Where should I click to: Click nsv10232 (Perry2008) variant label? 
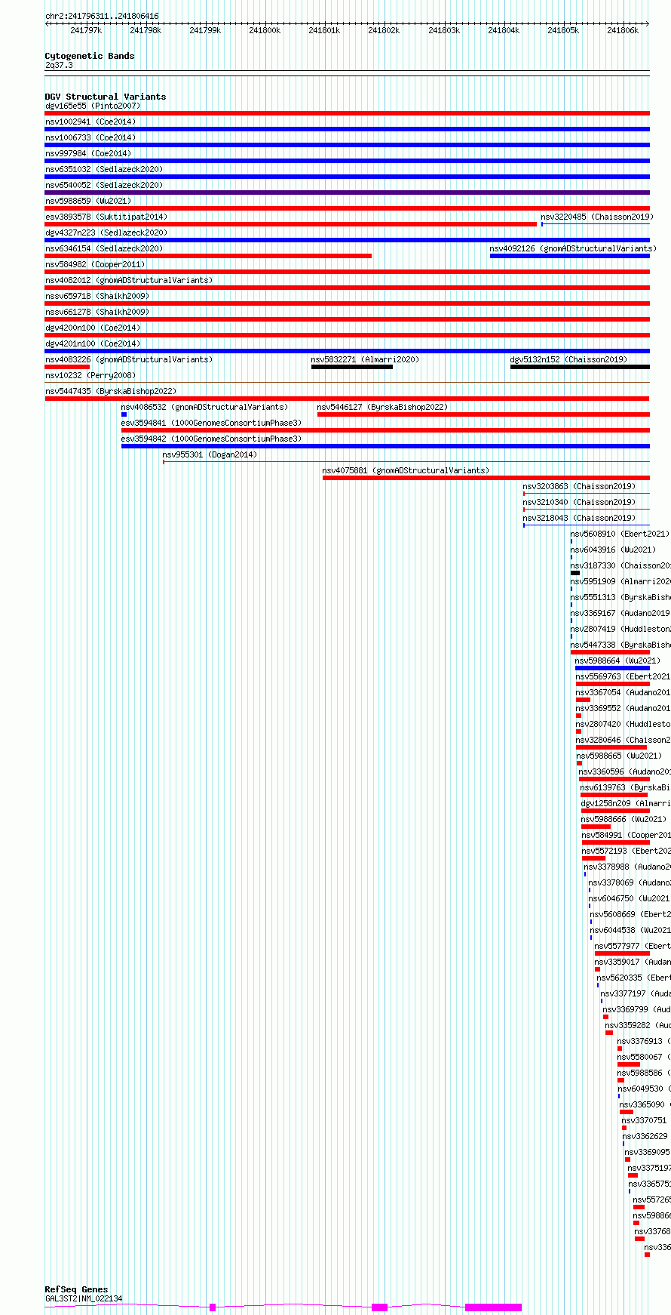pyautogui.click(x=90, y=376)
